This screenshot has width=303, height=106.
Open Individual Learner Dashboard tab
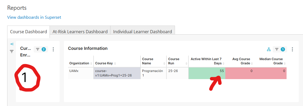click(142, 32)
